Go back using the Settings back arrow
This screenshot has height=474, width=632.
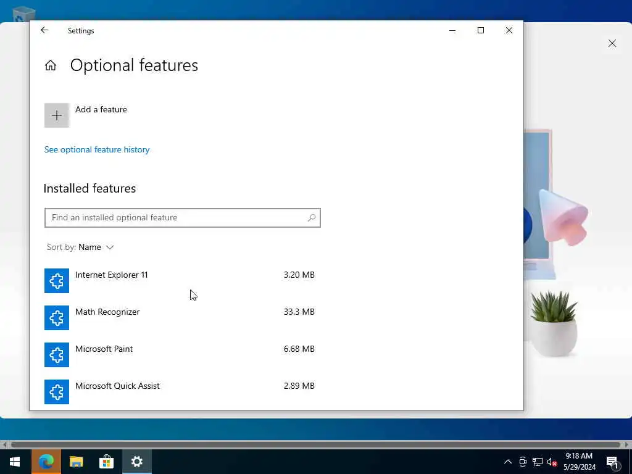(44, 30)
